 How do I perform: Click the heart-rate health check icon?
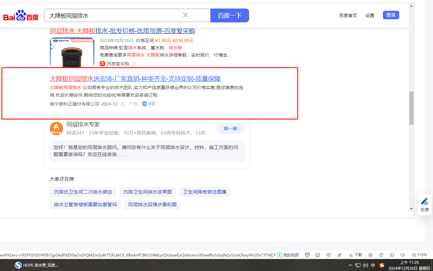pos(329,255)
